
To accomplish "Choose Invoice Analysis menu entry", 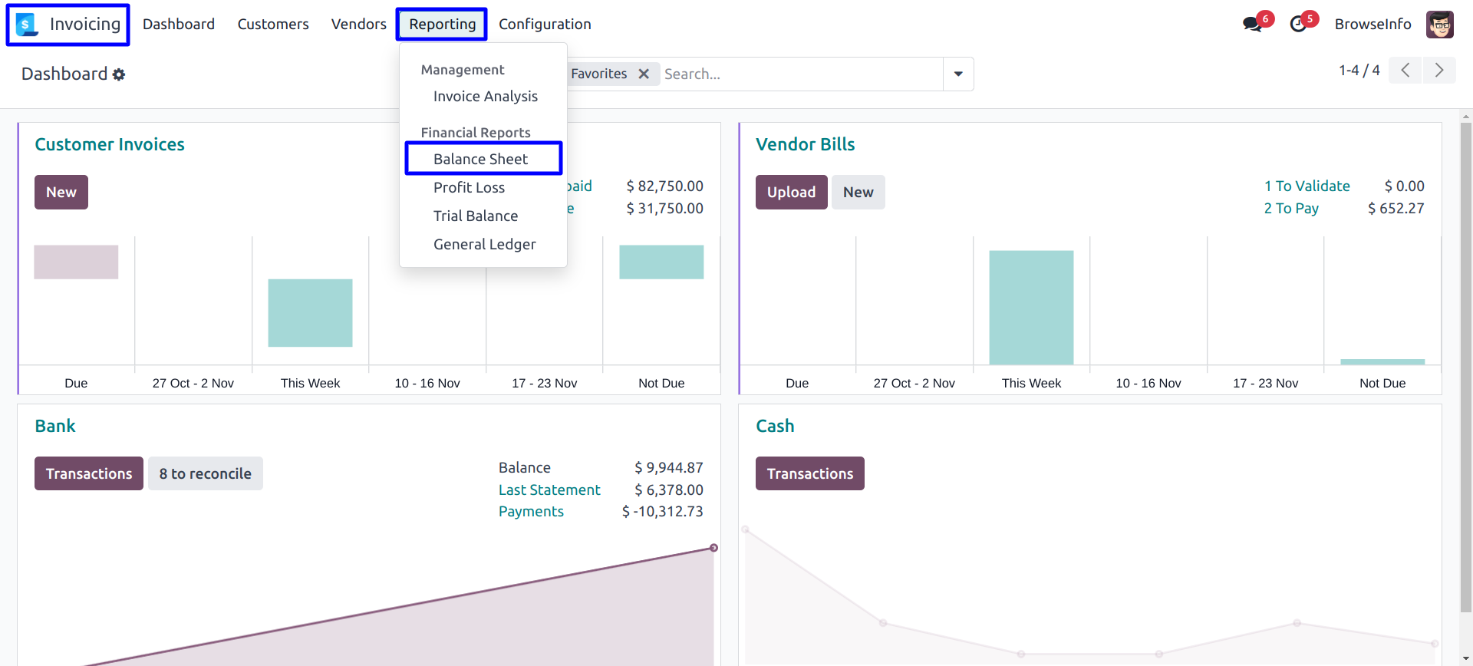I will [485, 96].
